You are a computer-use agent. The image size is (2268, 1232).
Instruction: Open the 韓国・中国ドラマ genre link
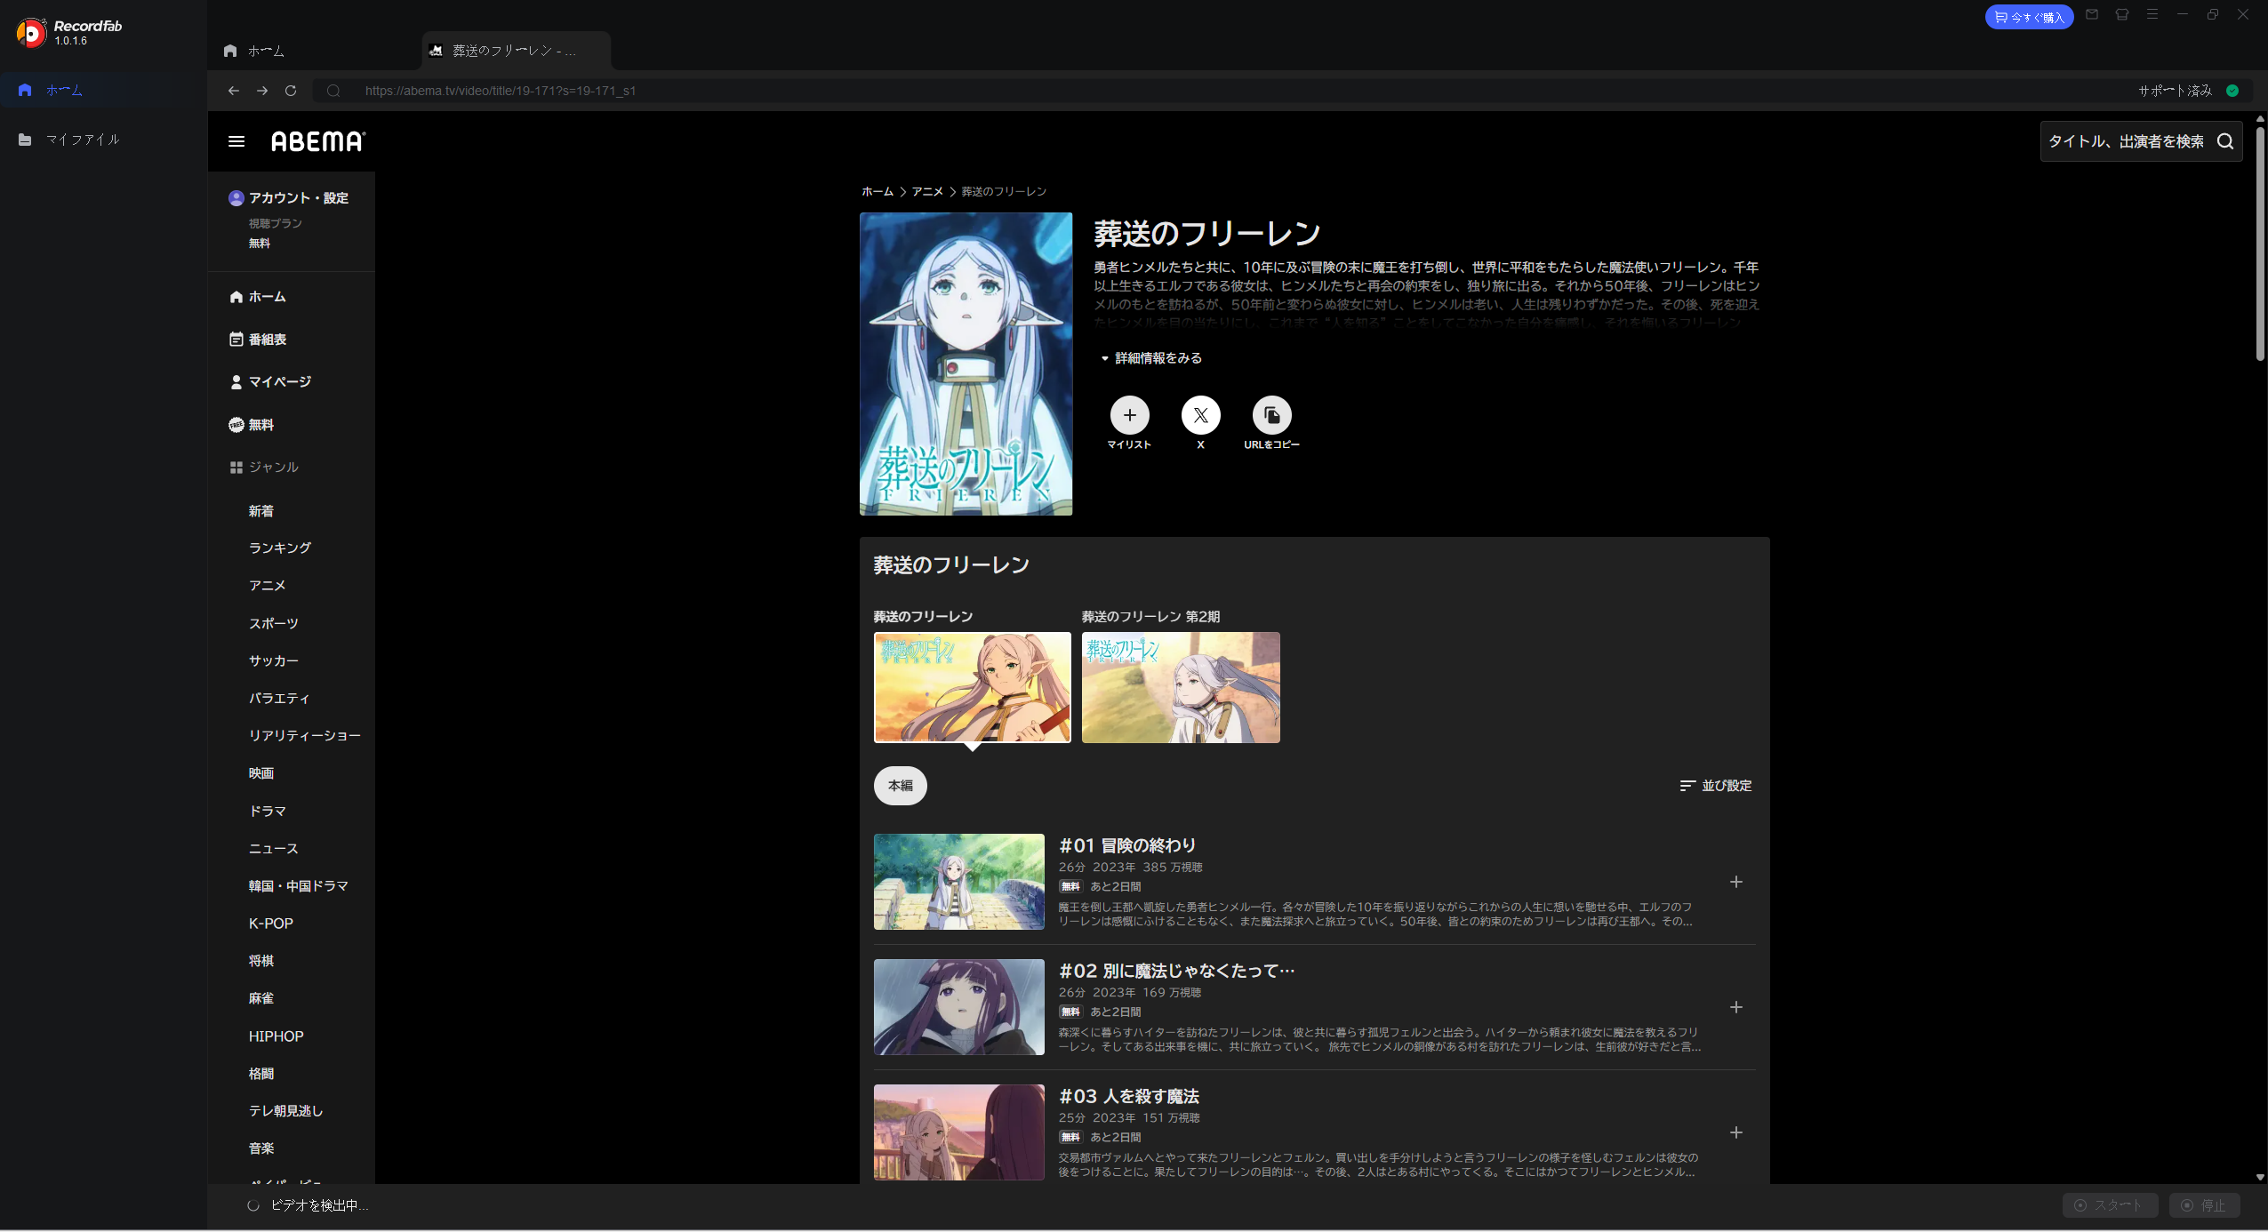coord(299,886)
